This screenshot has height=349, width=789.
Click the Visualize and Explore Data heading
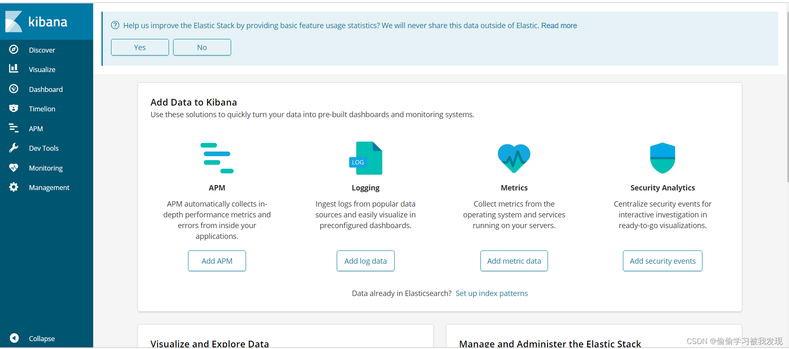pyautogui.click(x=210, y=343)
